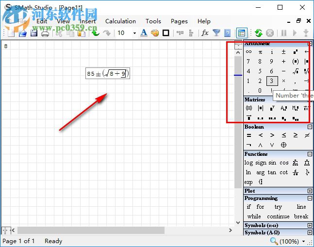Open the reference book help icon
This screenshot has height=247, width=314.
pos(227,33)
